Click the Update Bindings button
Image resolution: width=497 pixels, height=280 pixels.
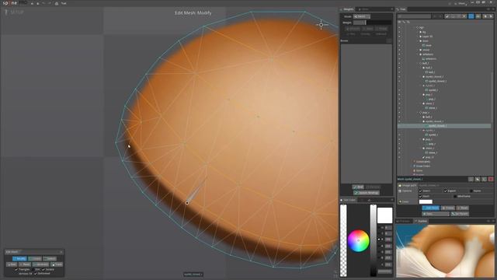(366, 193)
